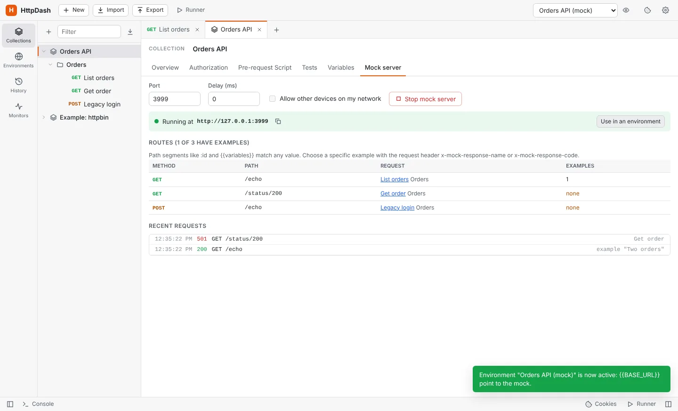Image resolution: width=678 pixels, height=411 pixels.
Task: Click the theme icon beside the settings gear
Action: [x=647, y=10]
